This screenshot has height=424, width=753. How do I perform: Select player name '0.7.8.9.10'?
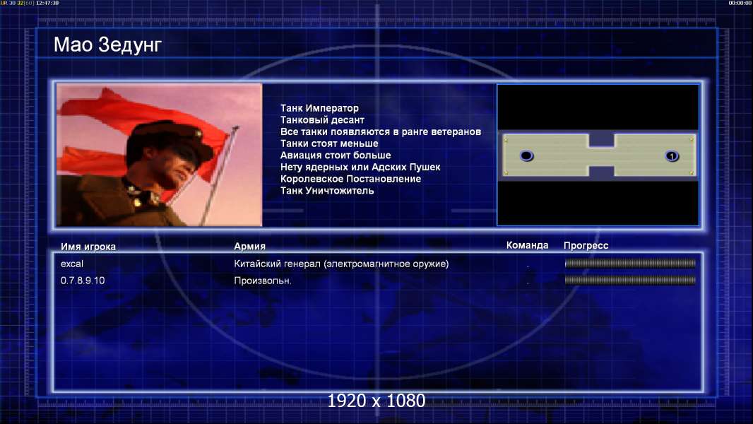pyautogui.click(x=83, y=281)
